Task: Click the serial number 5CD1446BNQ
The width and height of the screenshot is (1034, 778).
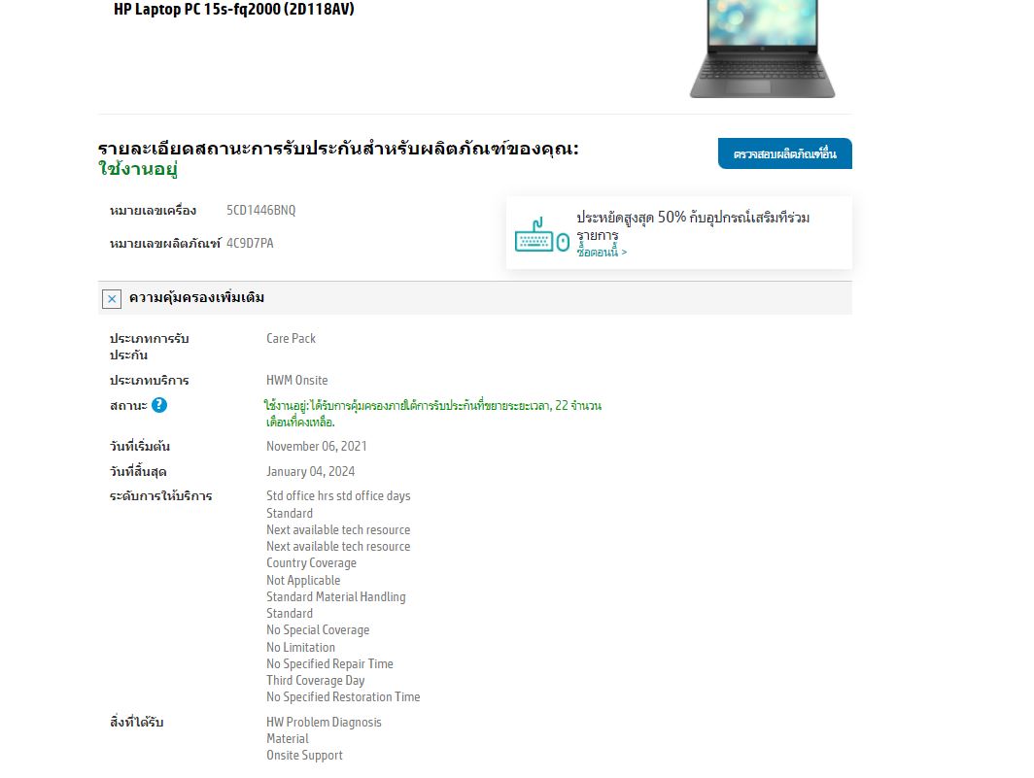Action: (x=261, y=211)
